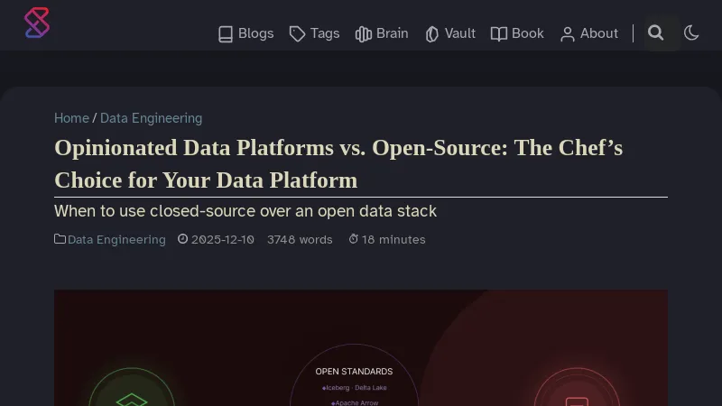Click the green layered icon in the hero image
Screen dimensions: 722x406
pyautogui.click(x=132, y=392)
